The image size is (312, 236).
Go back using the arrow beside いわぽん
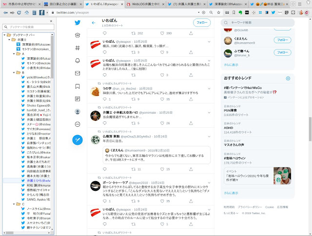pyautogui.click(x=94, y=23)
